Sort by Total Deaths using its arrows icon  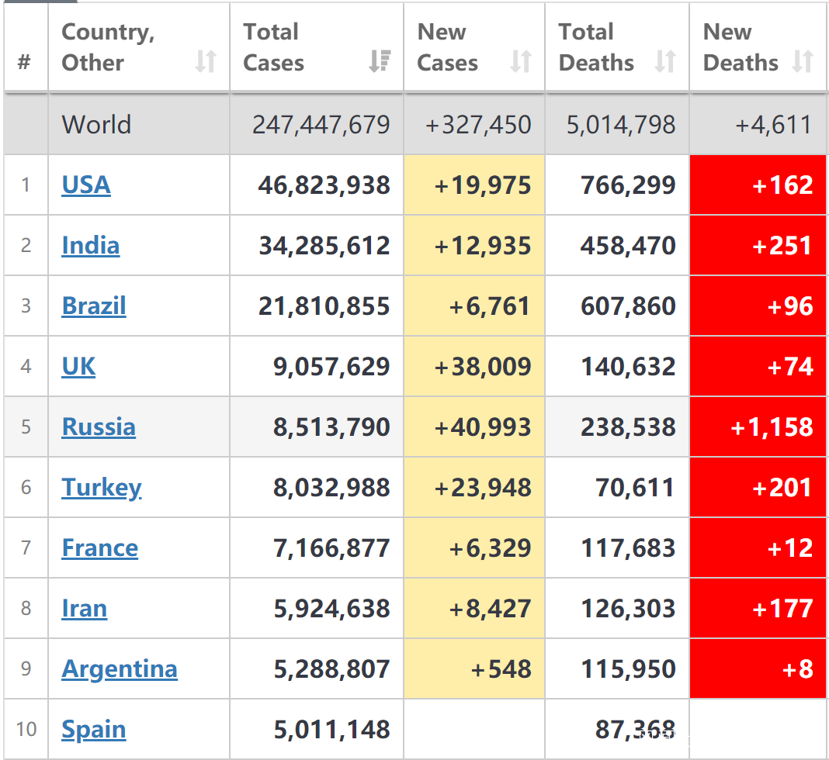tap(665, 61)
